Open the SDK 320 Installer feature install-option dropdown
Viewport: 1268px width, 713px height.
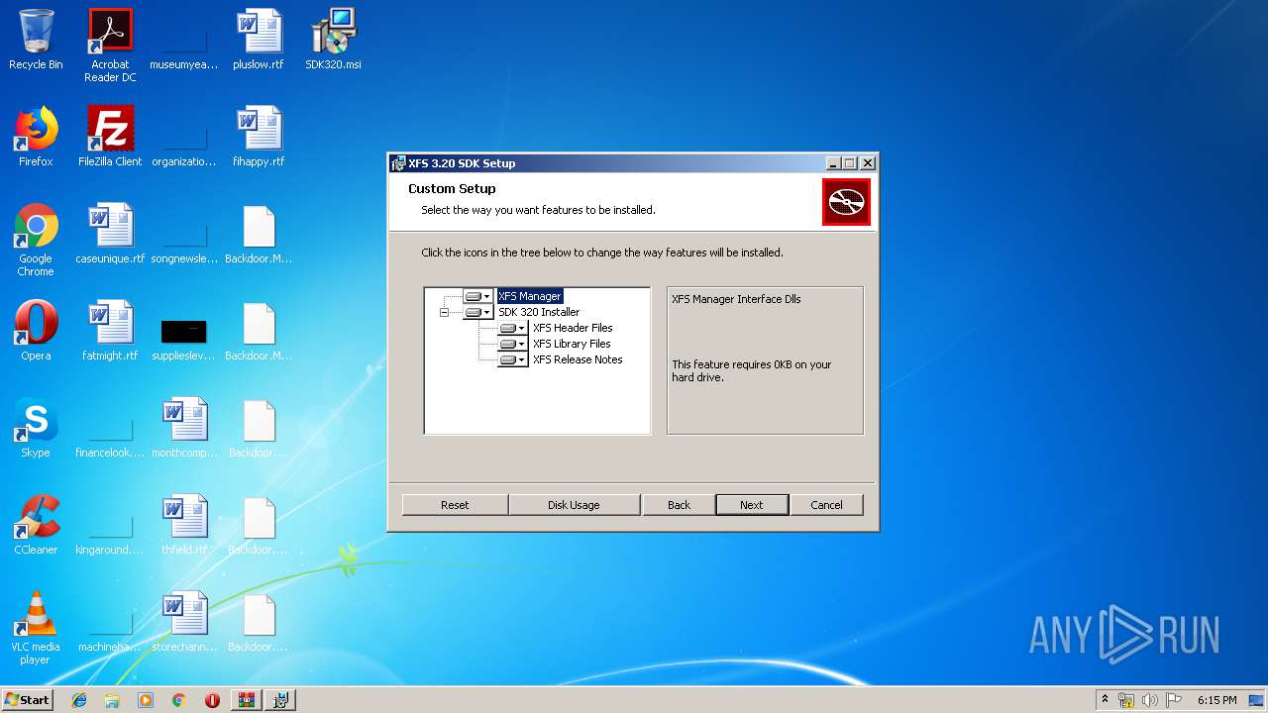tap(477, 312)
